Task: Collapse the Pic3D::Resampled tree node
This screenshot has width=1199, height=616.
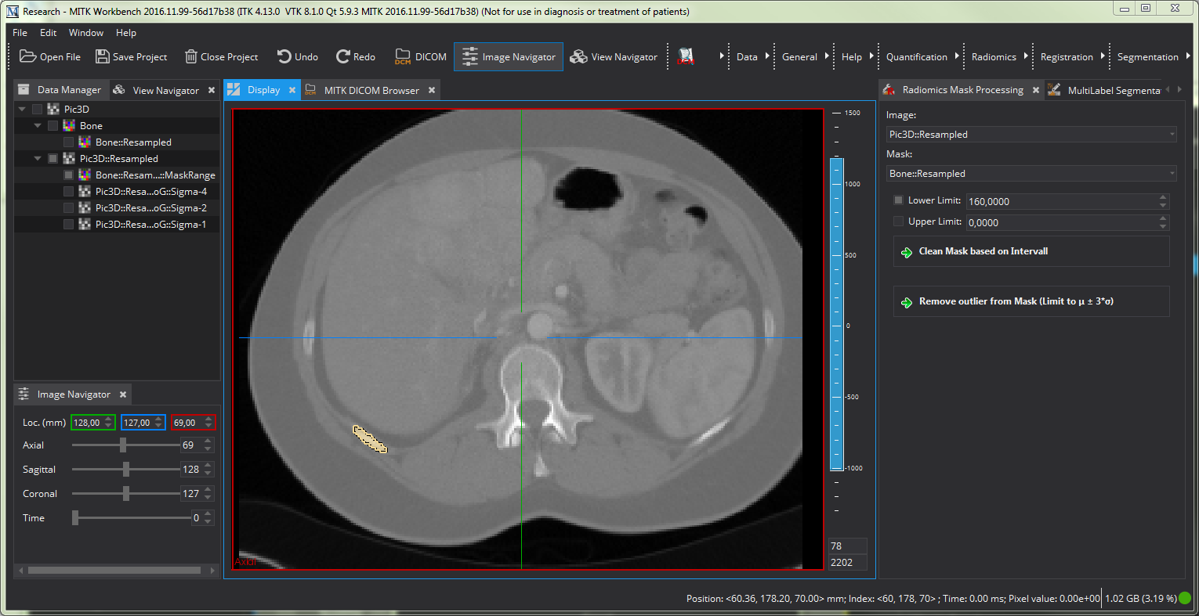Action: 38,158
